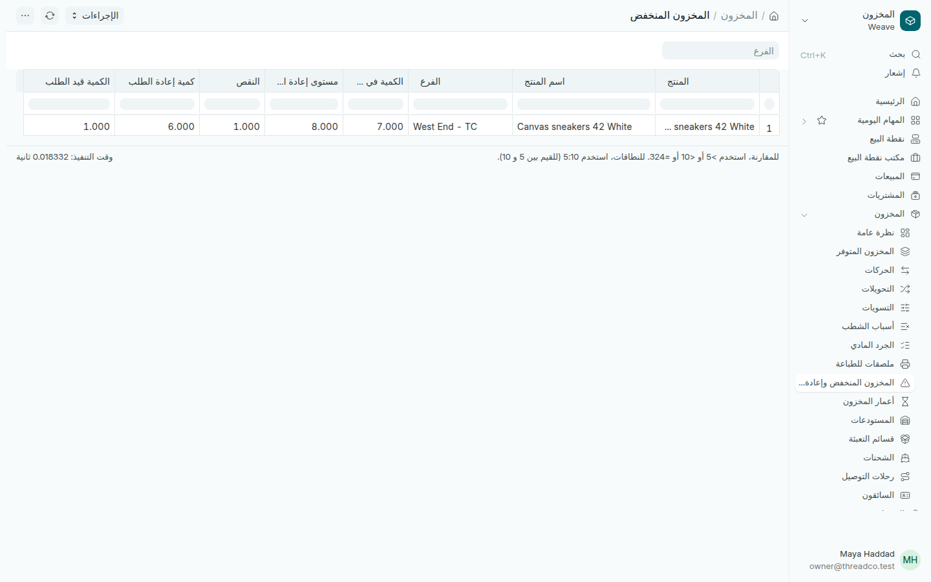The height and width of the screenshot is (582, 931).
Task: Click the filter box under النقص column
Action: coord(232,104)
